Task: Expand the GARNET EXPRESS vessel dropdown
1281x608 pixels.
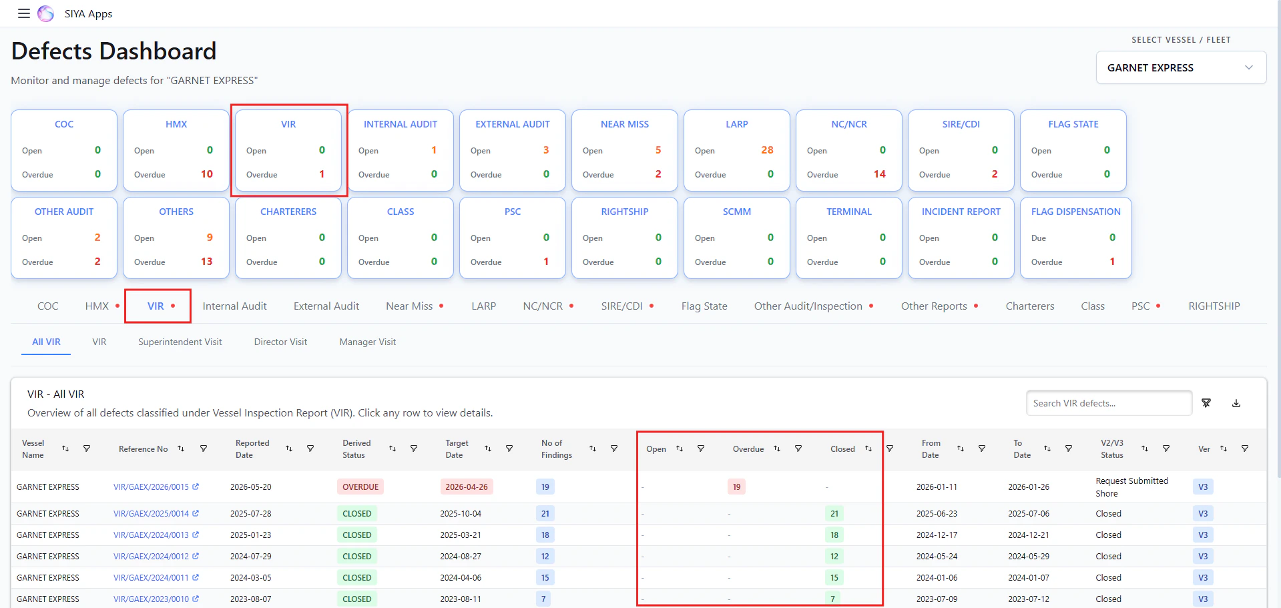Action: coord(1181,67)
